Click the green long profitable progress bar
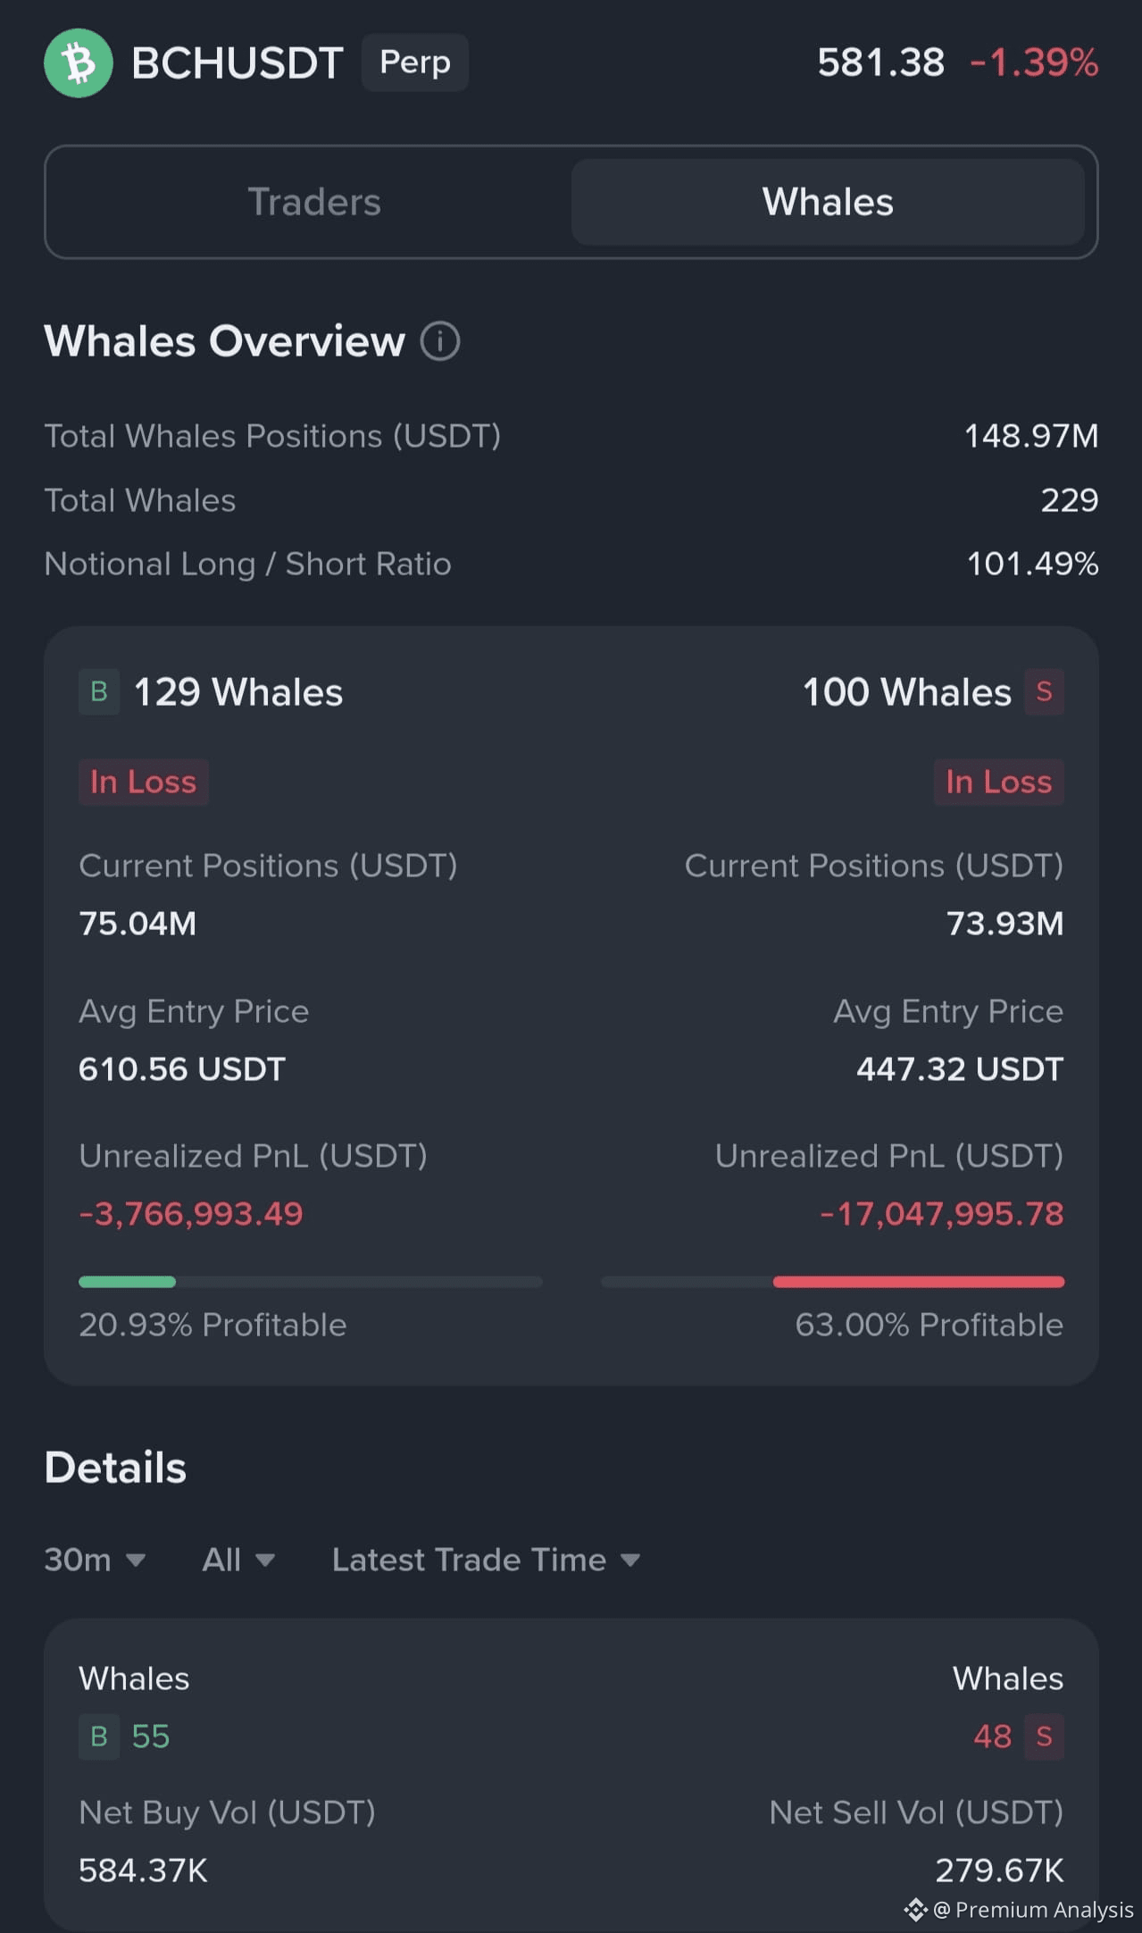 click(128, 1282)
